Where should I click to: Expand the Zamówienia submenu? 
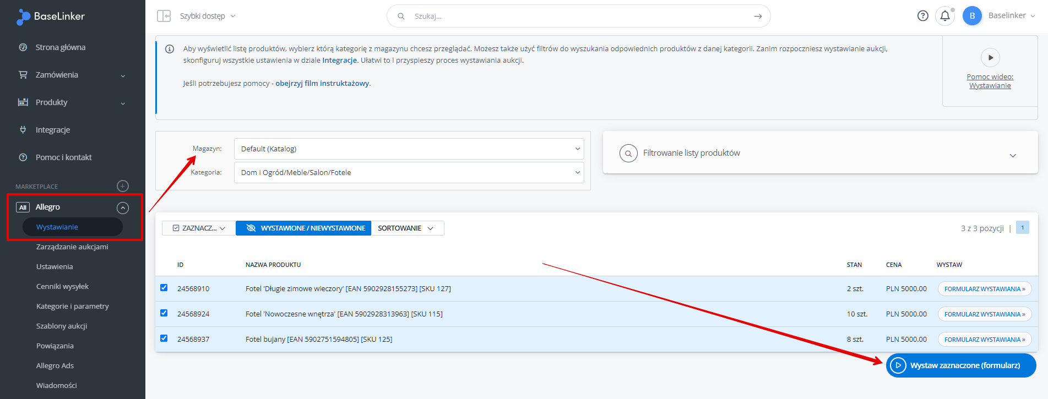123,75
